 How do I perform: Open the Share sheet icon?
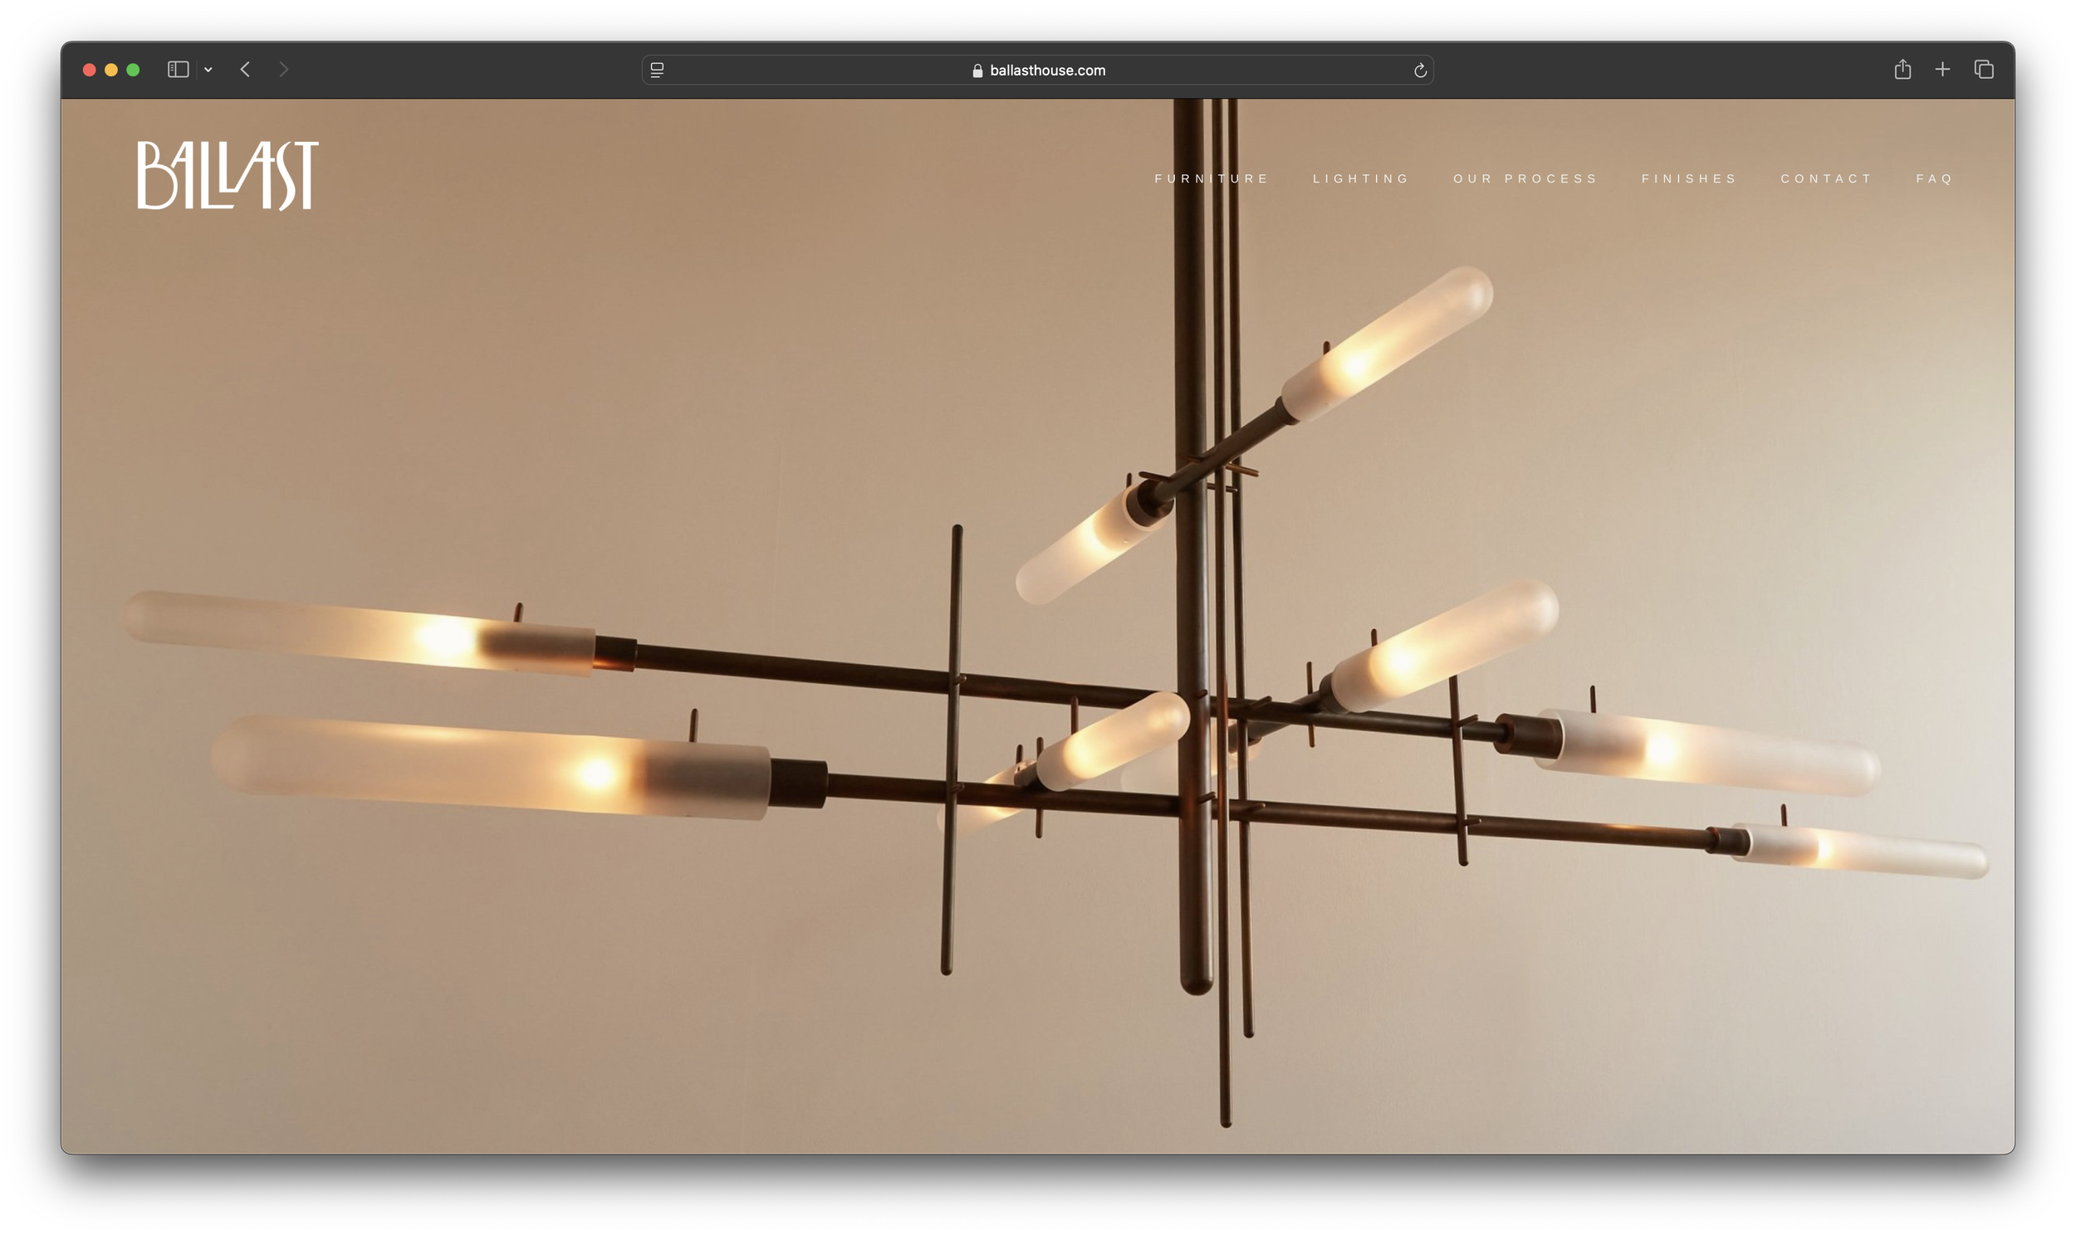[1902, 70]
